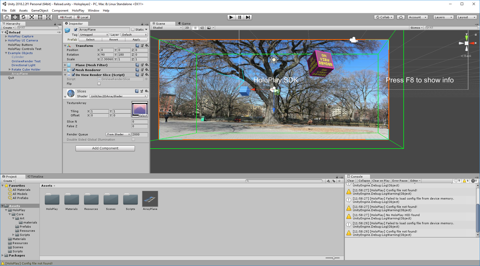
Task: Open the Shader dropdown
Action: point(119,96)
